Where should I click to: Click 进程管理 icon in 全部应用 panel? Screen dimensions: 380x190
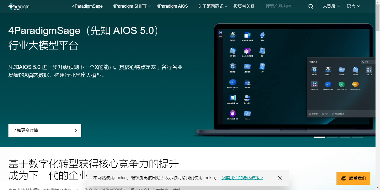[x=342, y=70]
